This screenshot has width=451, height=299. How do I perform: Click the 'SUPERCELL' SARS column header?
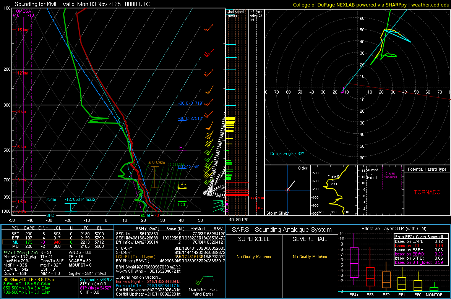tap(254, 239)
